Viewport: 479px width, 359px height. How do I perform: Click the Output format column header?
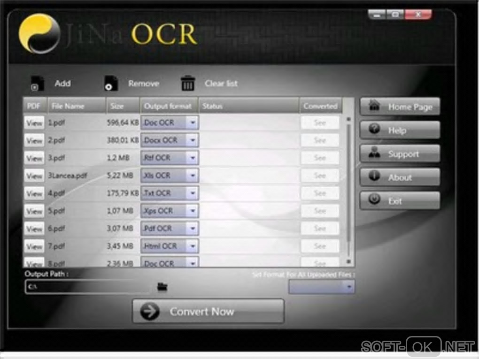(169, 106)
